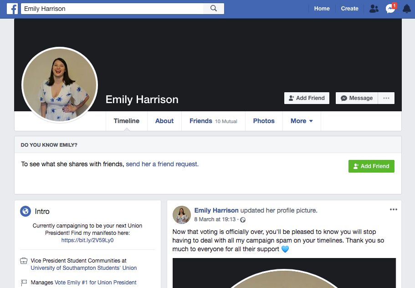Open the notifications bell icon

click(406, 9)
